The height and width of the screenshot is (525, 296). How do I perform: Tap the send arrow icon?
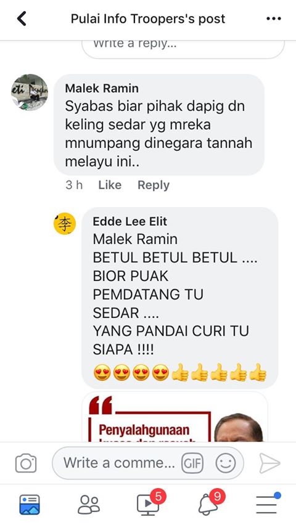[269, 463]
